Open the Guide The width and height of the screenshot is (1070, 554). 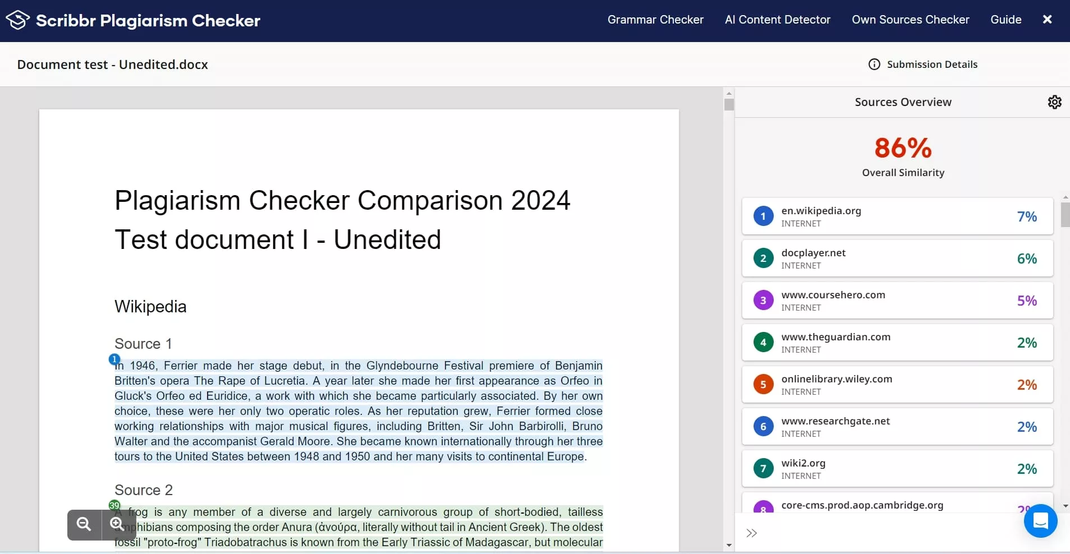[x=1006, y=19]
